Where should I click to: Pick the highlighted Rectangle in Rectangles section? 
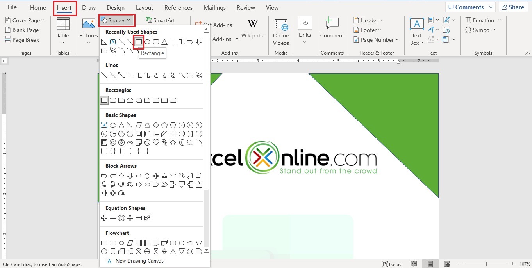104,100
